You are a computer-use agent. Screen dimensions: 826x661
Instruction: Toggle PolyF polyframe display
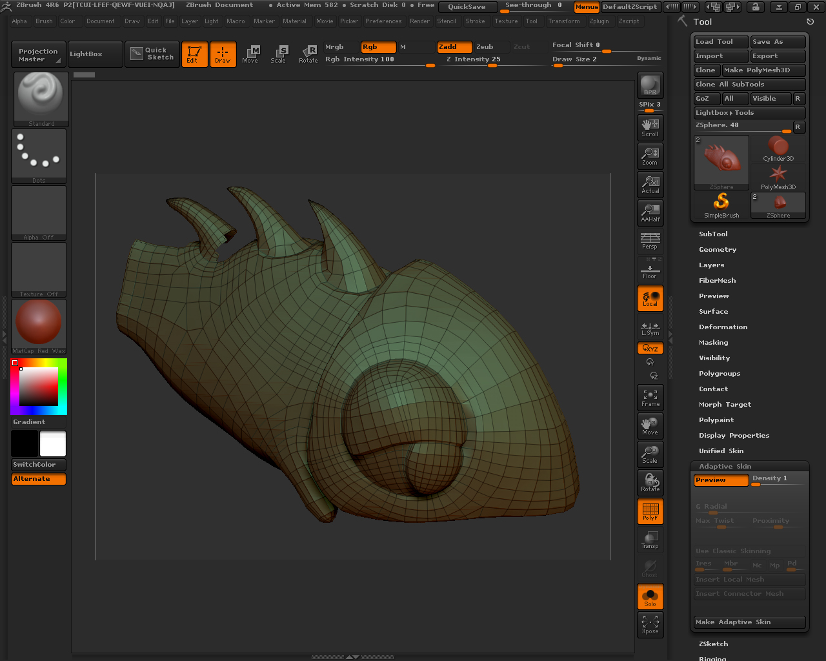tap(650, 511)
